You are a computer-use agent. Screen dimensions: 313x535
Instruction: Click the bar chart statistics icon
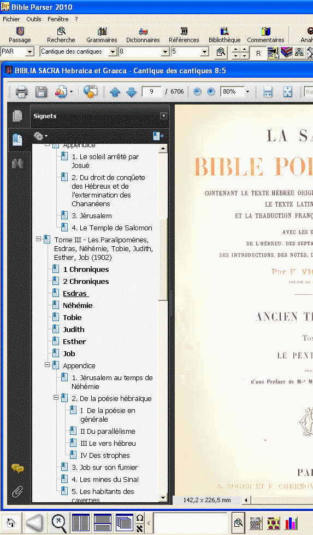(x=291, y=523)
